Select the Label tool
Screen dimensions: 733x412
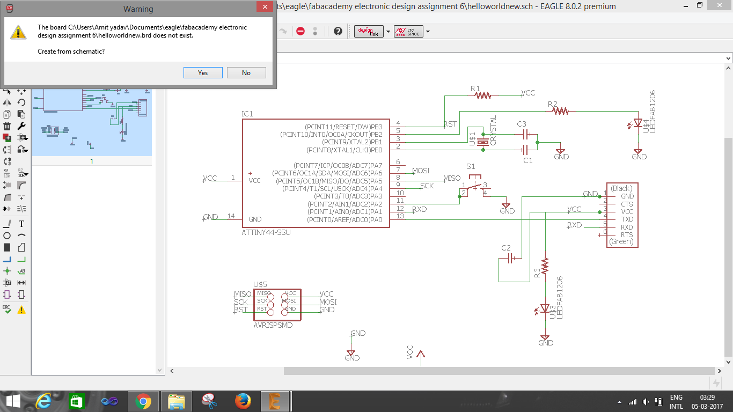[21, 271]
